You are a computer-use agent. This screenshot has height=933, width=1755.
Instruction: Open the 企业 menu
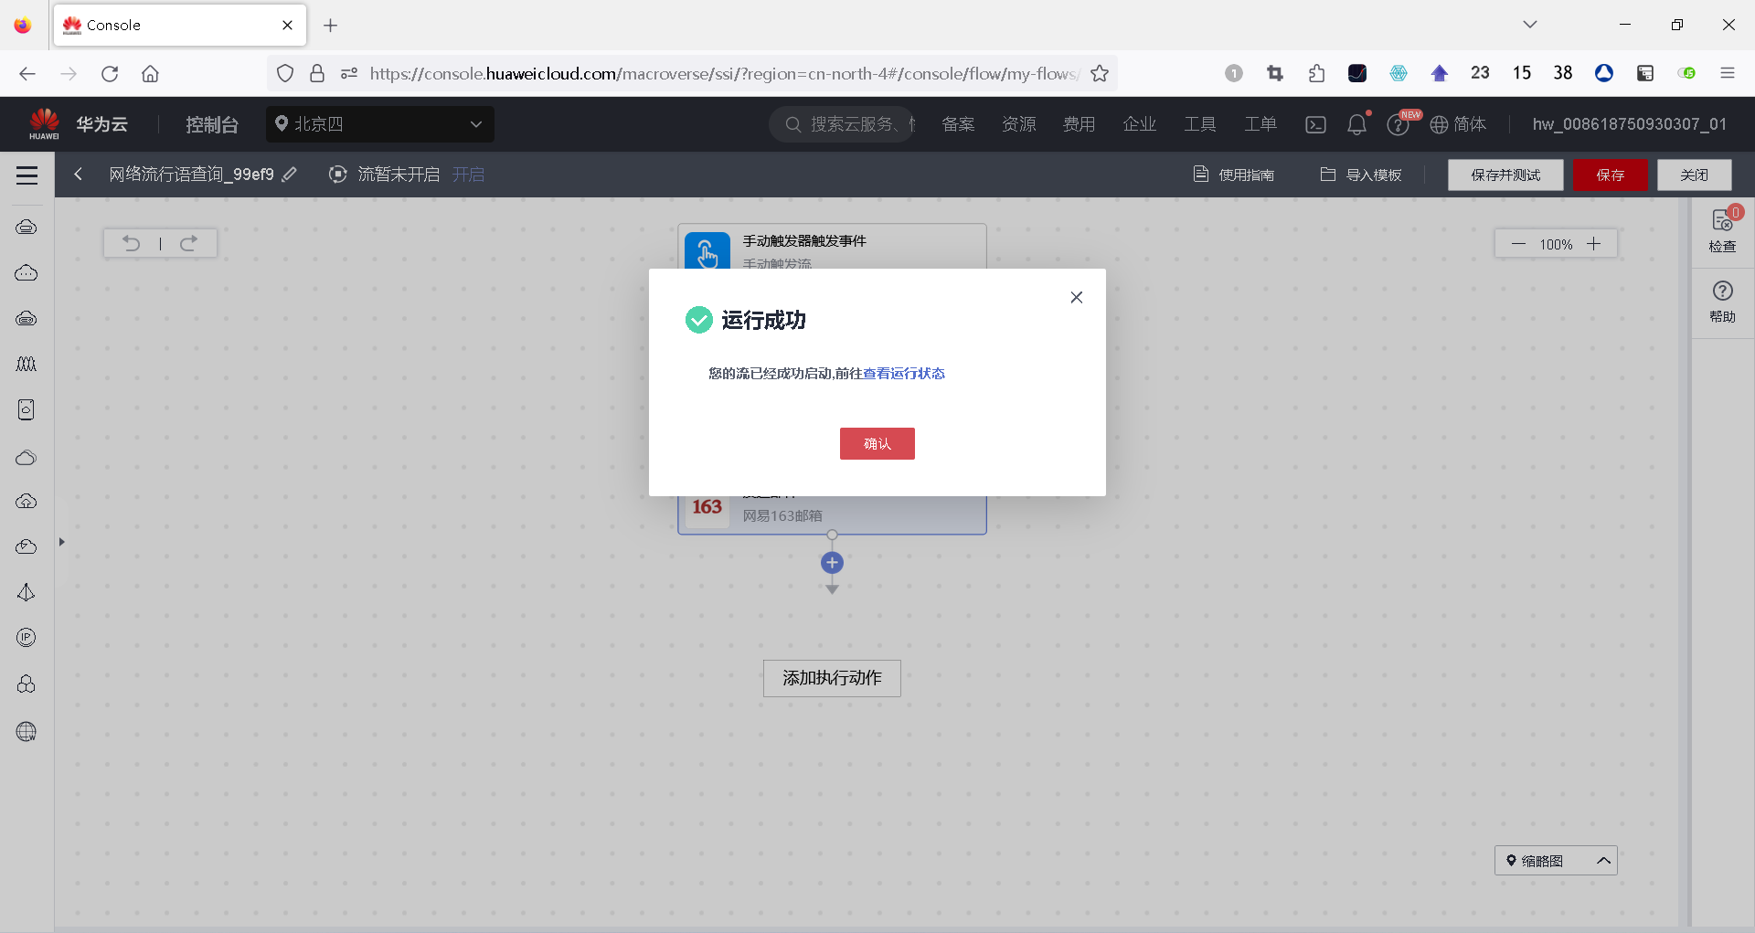click(1139, 124)
